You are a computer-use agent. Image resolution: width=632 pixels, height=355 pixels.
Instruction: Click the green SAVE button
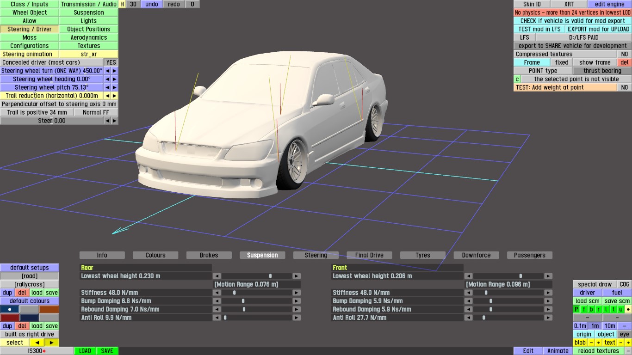click(107, 351)
